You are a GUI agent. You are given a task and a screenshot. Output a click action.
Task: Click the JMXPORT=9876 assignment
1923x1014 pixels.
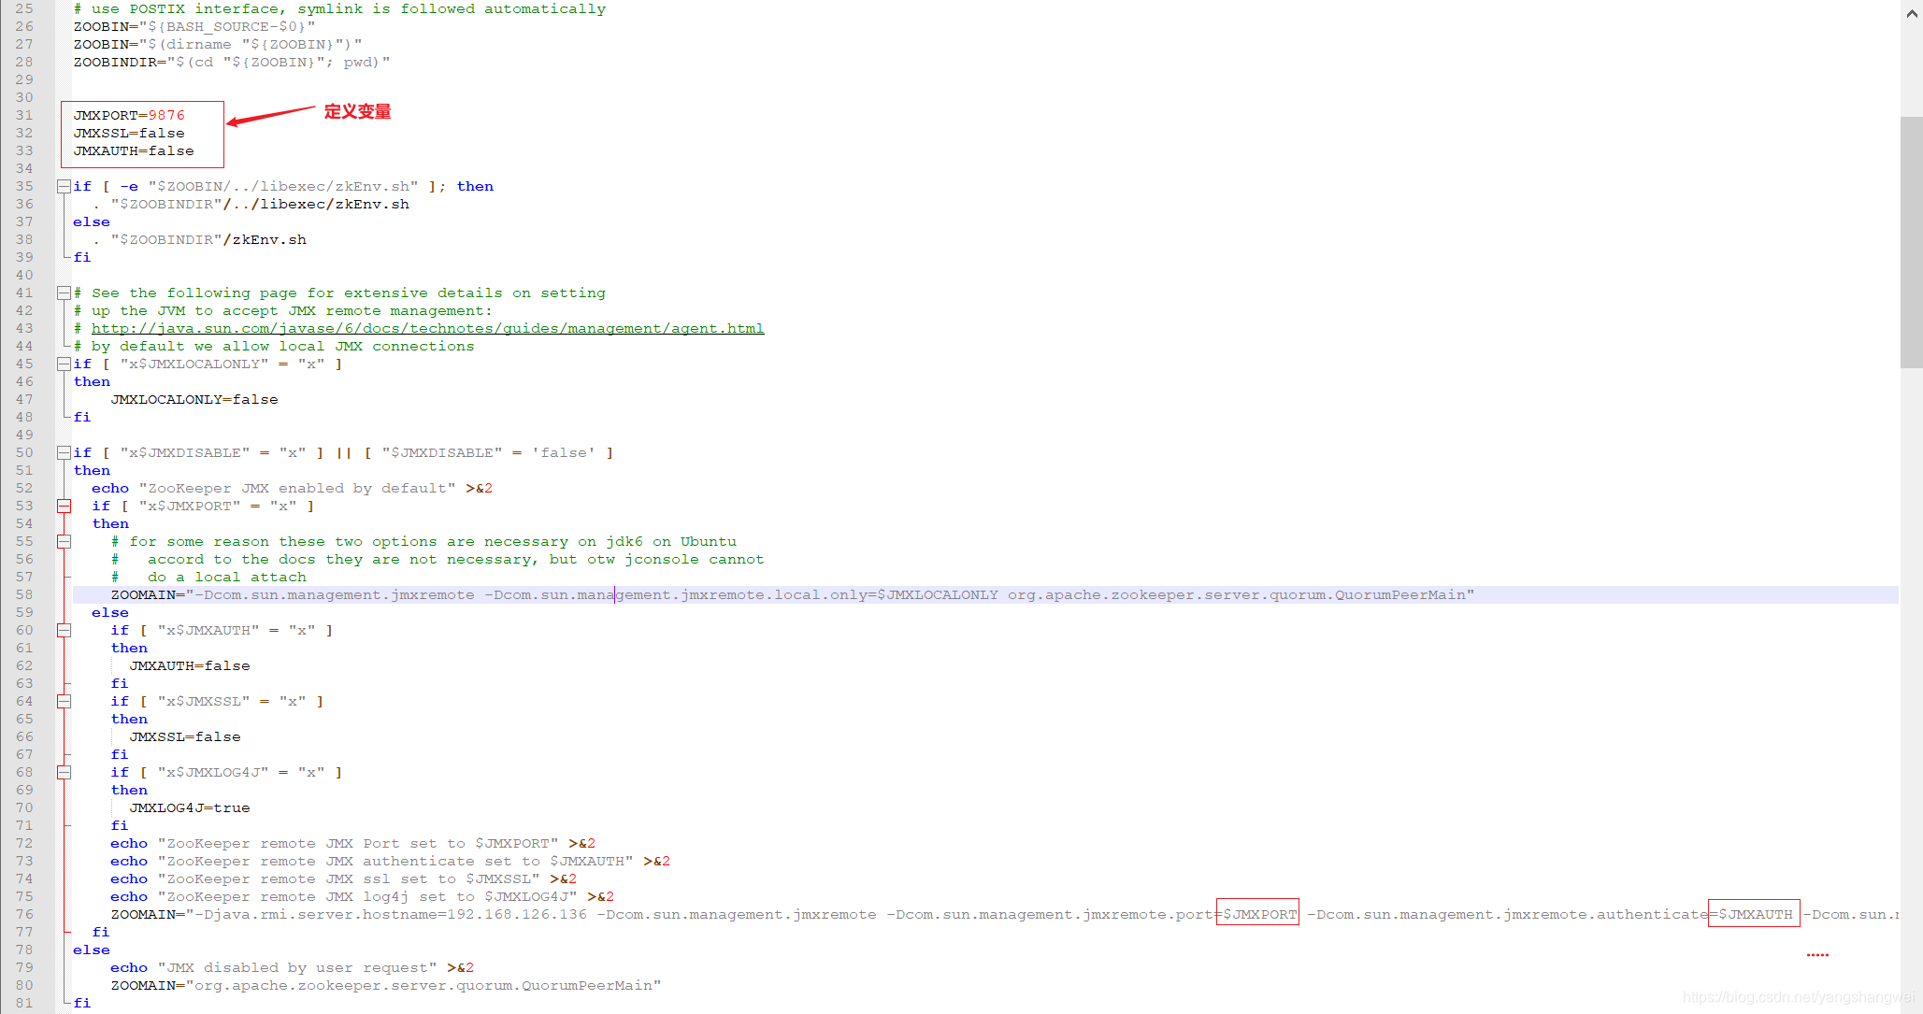click(129, 115)
